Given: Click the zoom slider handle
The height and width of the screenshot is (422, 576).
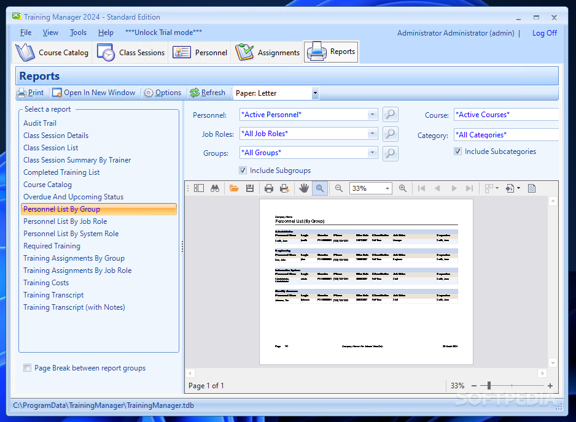Looking at the screenshot, I should click(489, 385).
